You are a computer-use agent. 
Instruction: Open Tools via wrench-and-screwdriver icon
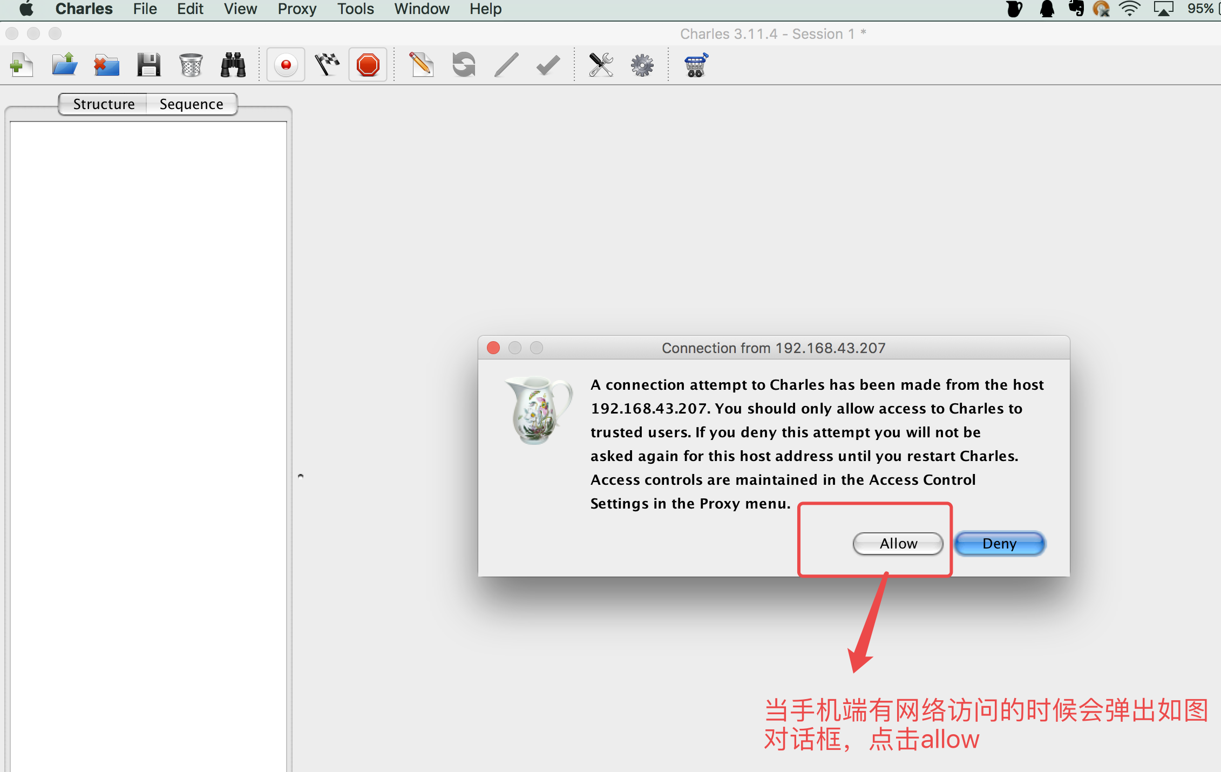tap(601, 65)
